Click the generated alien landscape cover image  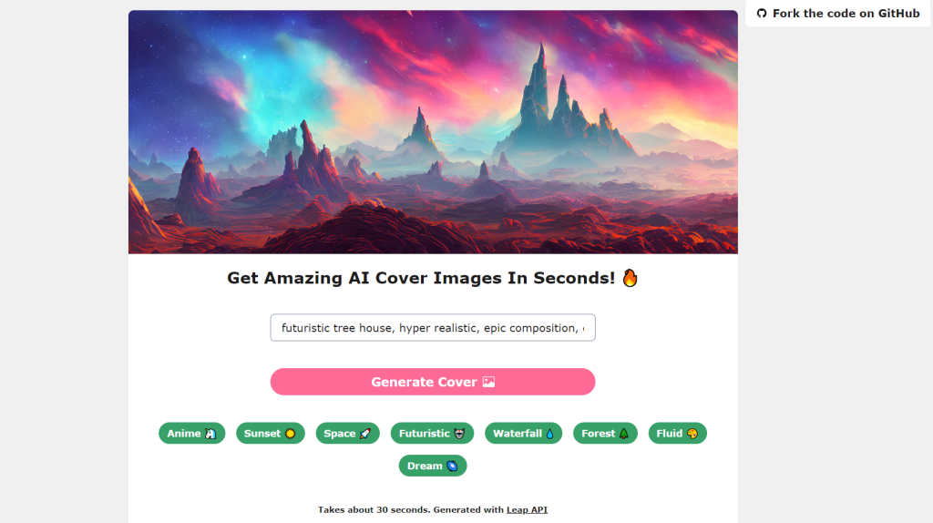pyautogui.click(x=433, y=132)
